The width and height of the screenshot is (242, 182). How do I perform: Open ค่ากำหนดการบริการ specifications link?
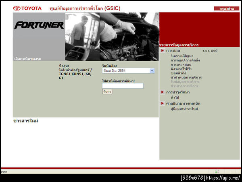tap(186, 77)
